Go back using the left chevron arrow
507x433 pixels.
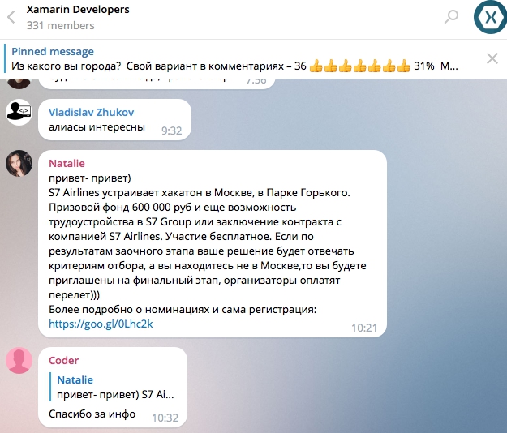(11, 17)
